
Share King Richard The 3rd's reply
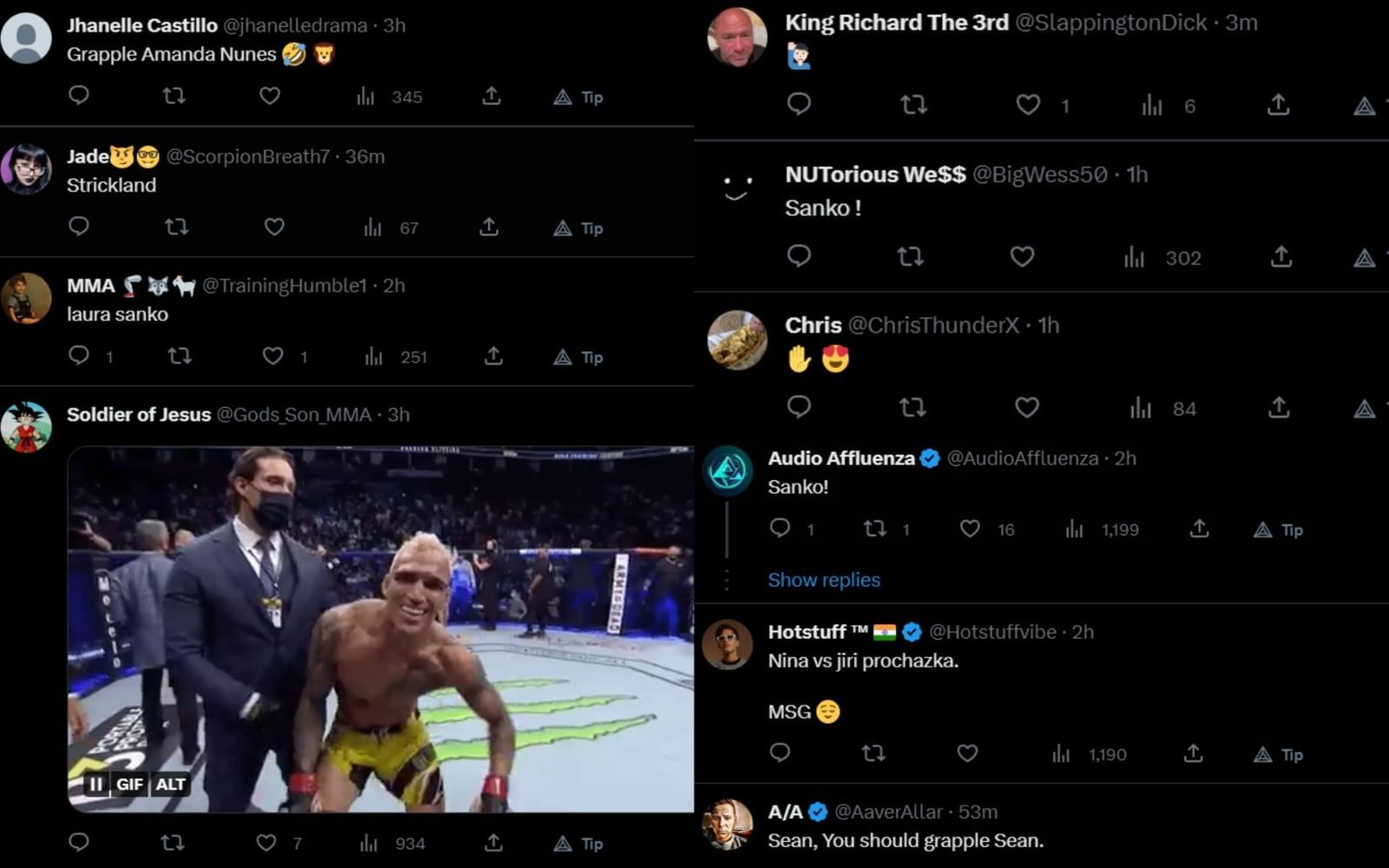coord(1277,104)
